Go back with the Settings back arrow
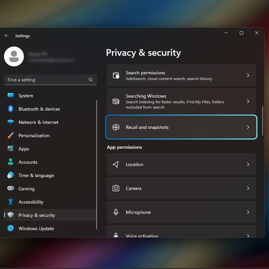 click(6, 35)
